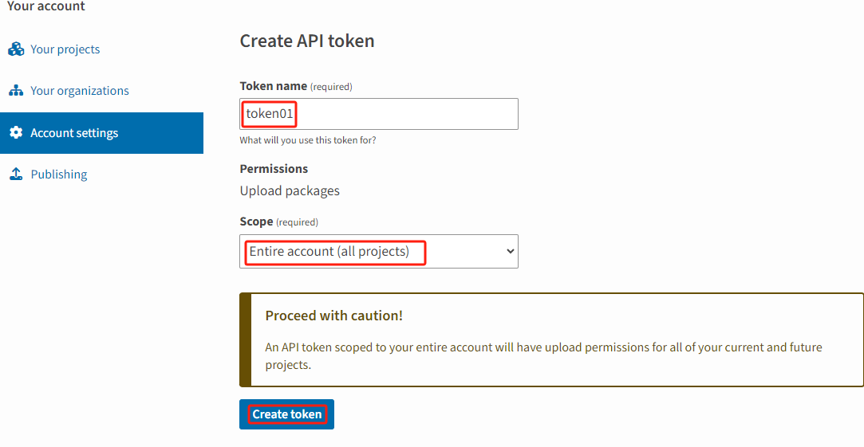Click the Upload packages permission text
This screenshot has width=864, height=447.
pyautogui.click(x=290, y=191)
